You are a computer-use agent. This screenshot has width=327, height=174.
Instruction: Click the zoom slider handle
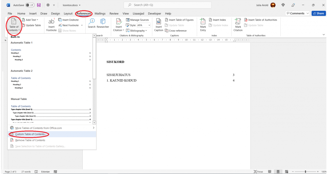pyautogui.click(x=305, y=172)
